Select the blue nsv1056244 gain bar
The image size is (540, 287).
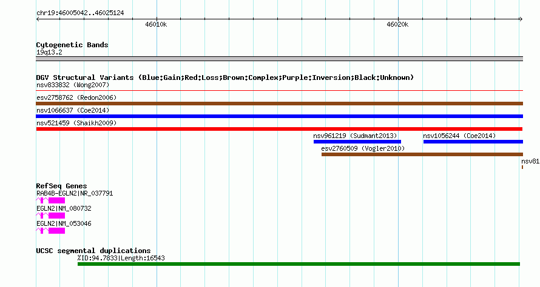(x=473, y=142)
